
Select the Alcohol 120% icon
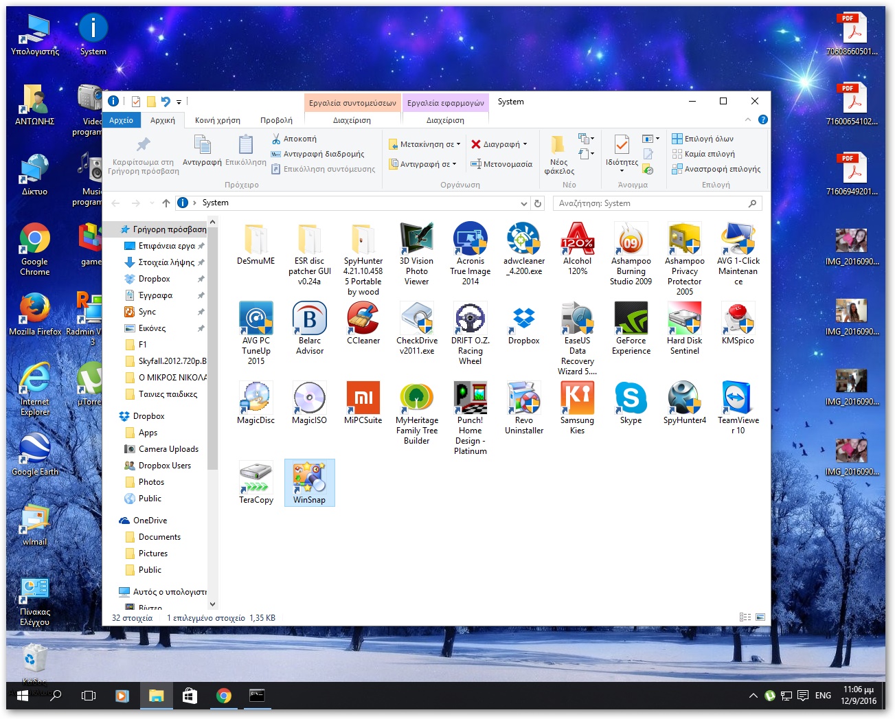tap(577, 240)
